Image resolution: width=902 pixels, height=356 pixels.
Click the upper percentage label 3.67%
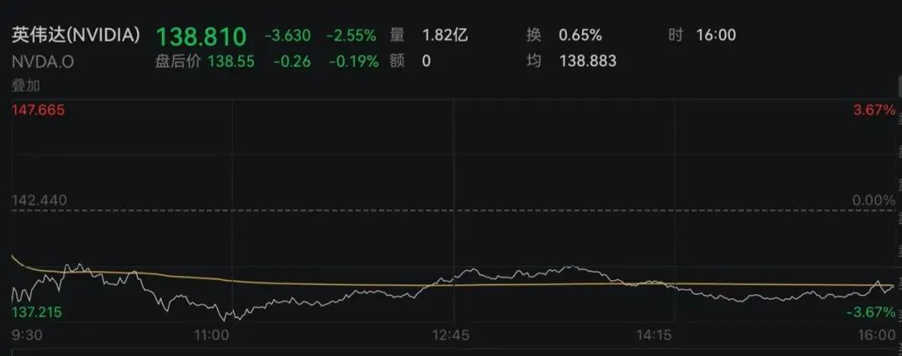coord(874,110)
